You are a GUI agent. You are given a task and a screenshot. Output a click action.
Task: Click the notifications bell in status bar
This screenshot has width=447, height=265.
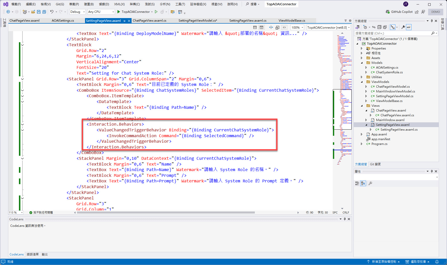[x=437, y=262]
